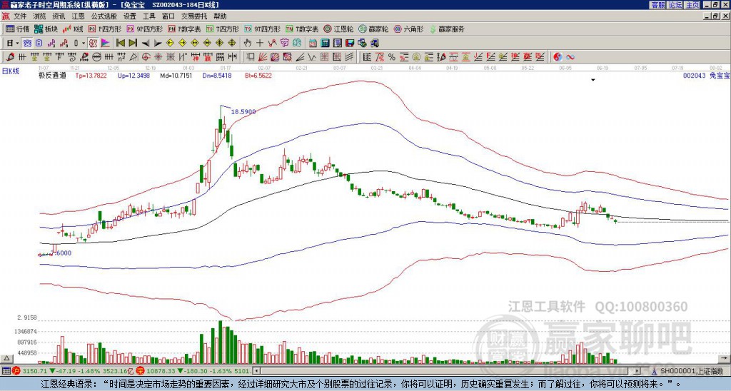Image resolution: width=731 pixels, height=391 pixels.
Task: Open the 设置 menu
Action: point(130,16)
